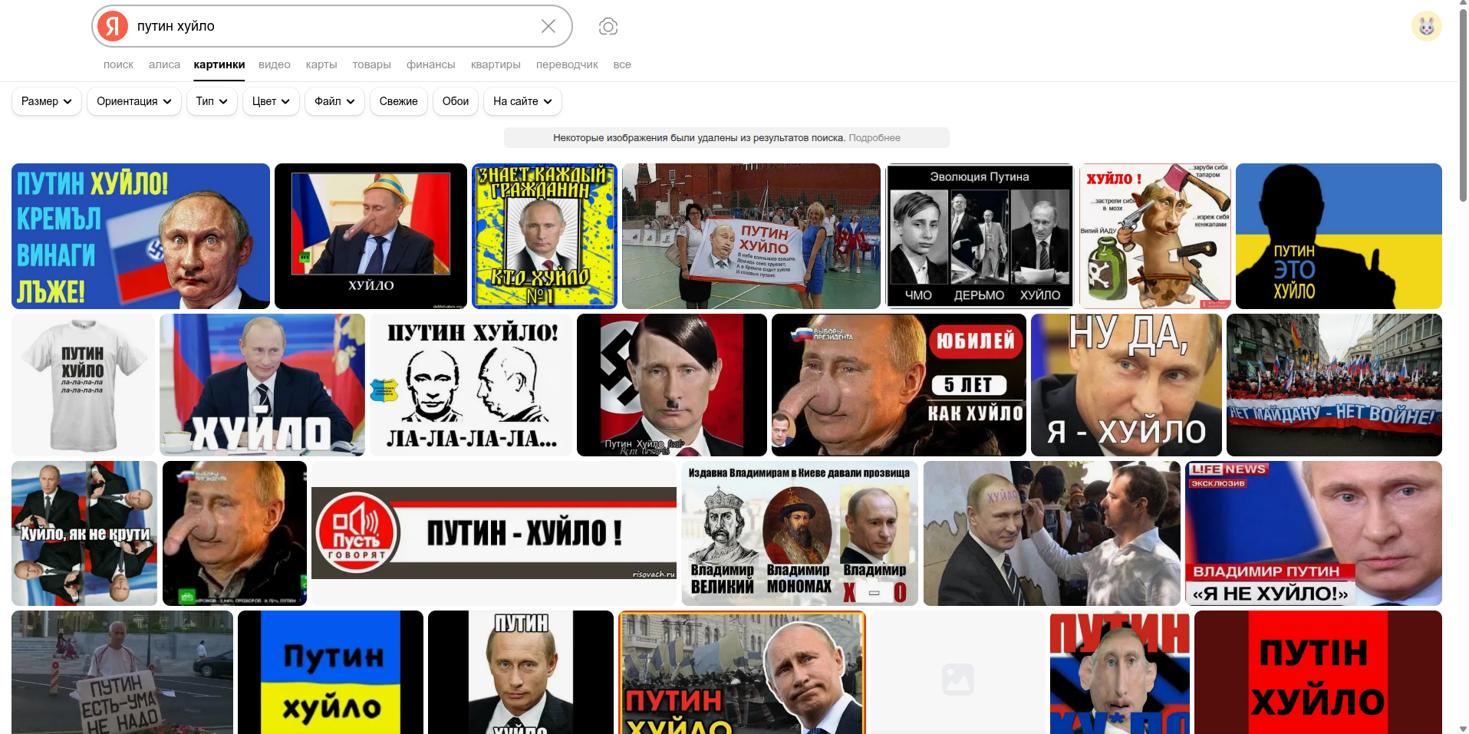Toggle the Обои filter
1469x734 pixels.
coord(456,101)
